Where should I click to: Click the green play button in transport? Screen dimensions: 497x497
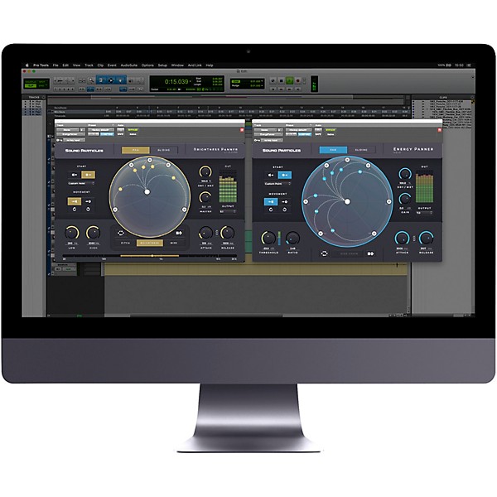tap(289, 81)
